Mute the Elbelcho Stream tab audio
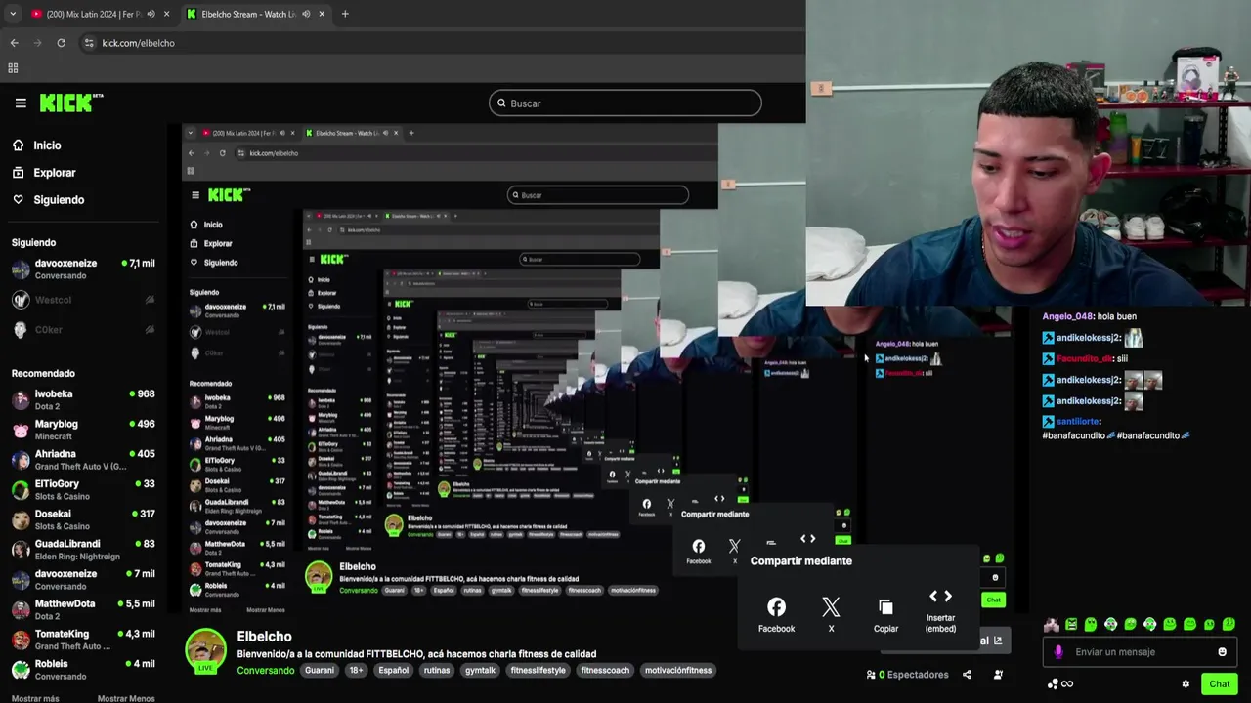Image resolution: width=1251 pixels, height=703 pixels. 306,14
